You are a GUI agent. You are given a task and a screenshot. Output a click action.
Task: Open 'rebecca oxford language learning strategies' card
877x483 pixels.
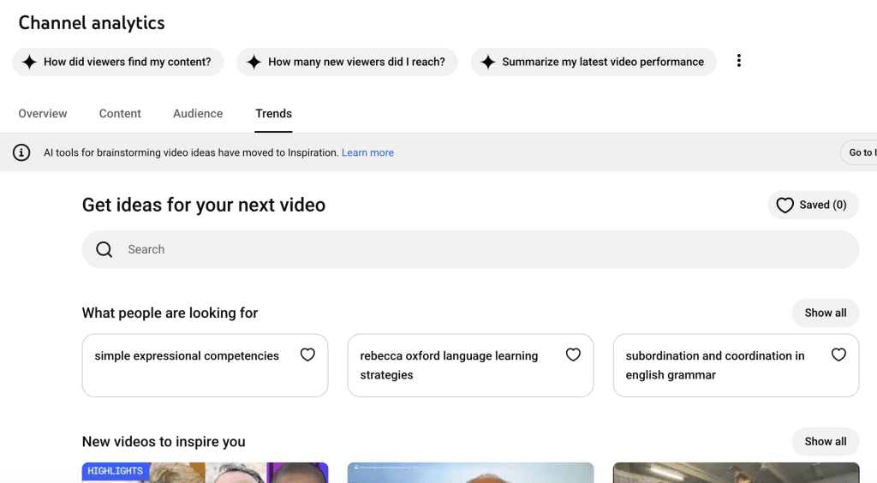coord(470,366)
